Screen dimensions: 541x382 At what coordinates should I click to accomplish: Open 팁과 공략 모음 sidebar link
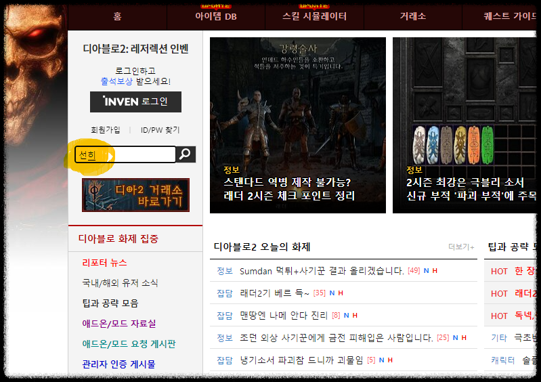110,303
